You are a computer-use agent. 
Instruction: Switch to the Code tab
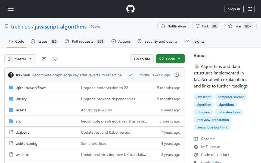(17, 41)
